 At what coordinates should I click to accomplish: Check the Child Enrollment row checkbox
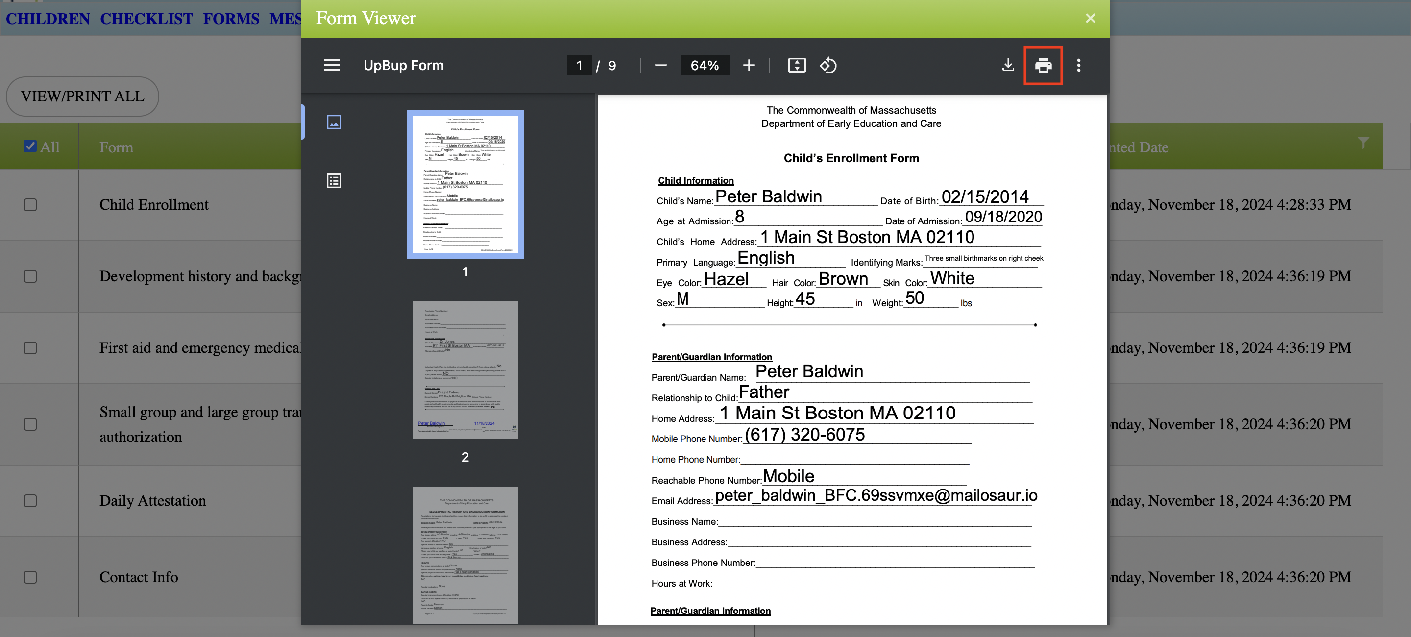coord(30,205)
